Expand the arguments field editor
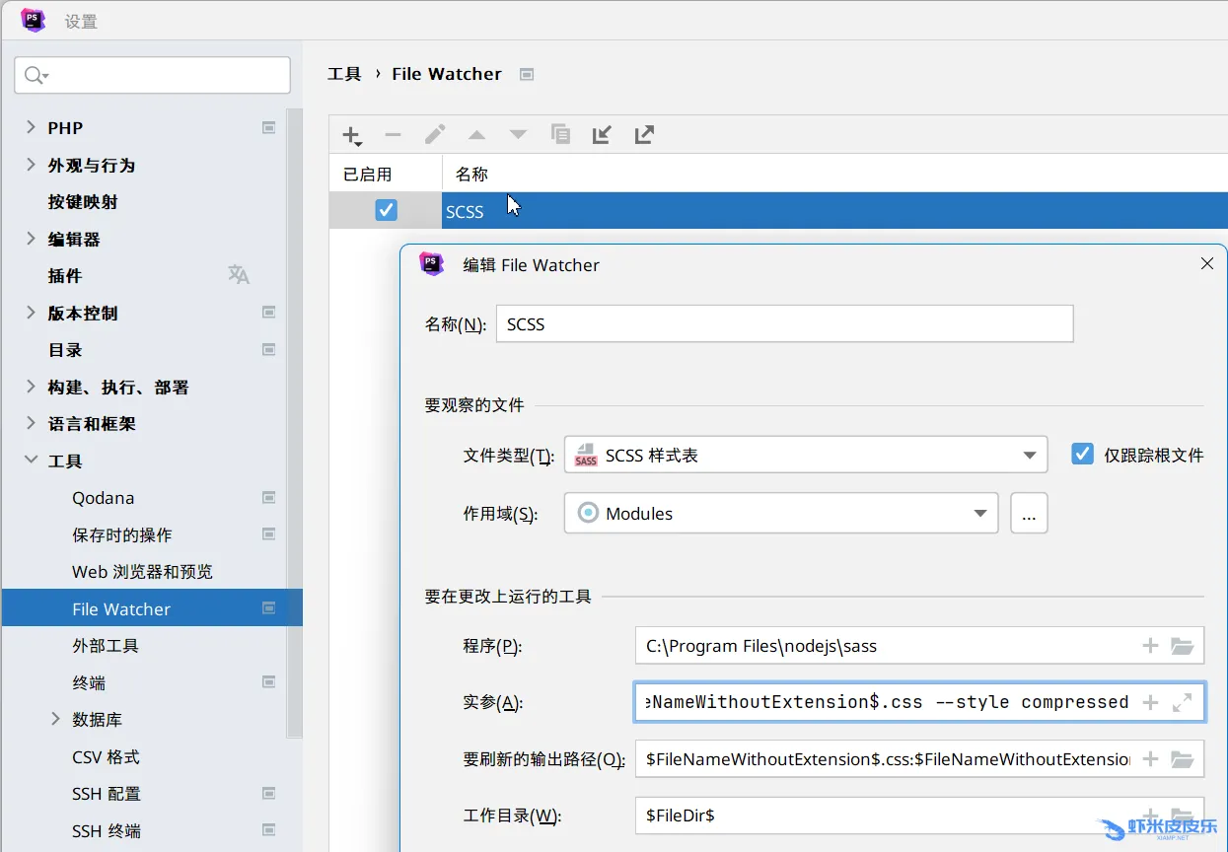Screen dimensions: 1228x852 point(1182,703)
